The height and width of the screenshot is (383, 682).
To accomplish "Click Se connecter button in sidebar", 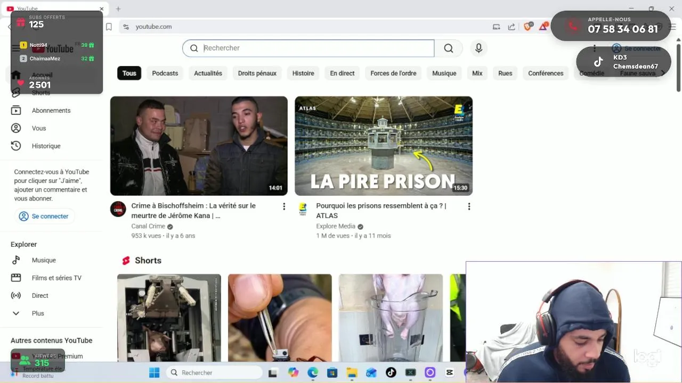I will click(44, 217).
